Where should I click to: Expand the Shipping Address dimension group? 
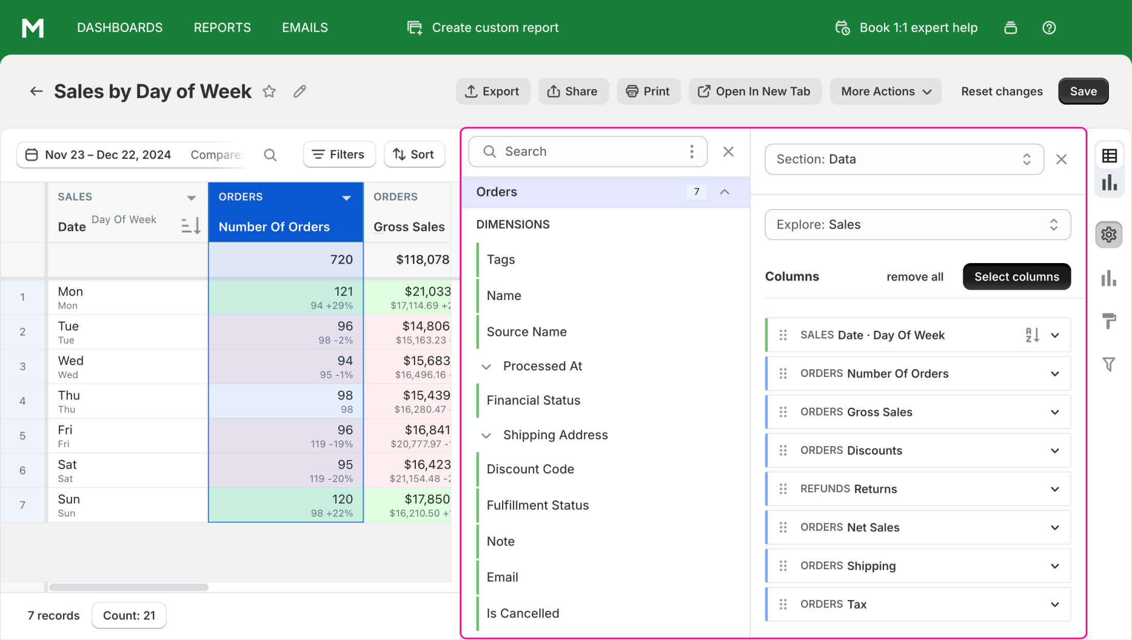486,435
